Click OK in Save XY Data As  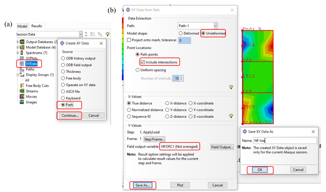point(260,170)
